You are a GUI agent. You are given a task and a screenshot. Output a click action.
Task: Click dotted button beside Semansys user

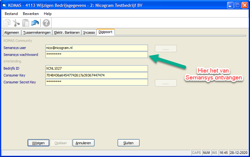tap(166, 48)
